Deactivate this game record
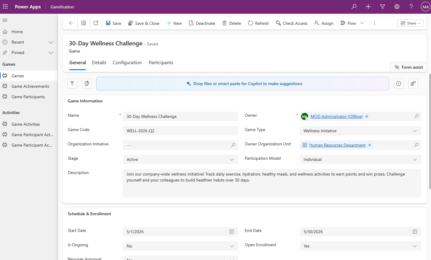Image resolution: width=431 pixels, height=260 pixels. [x=202, y=23]
